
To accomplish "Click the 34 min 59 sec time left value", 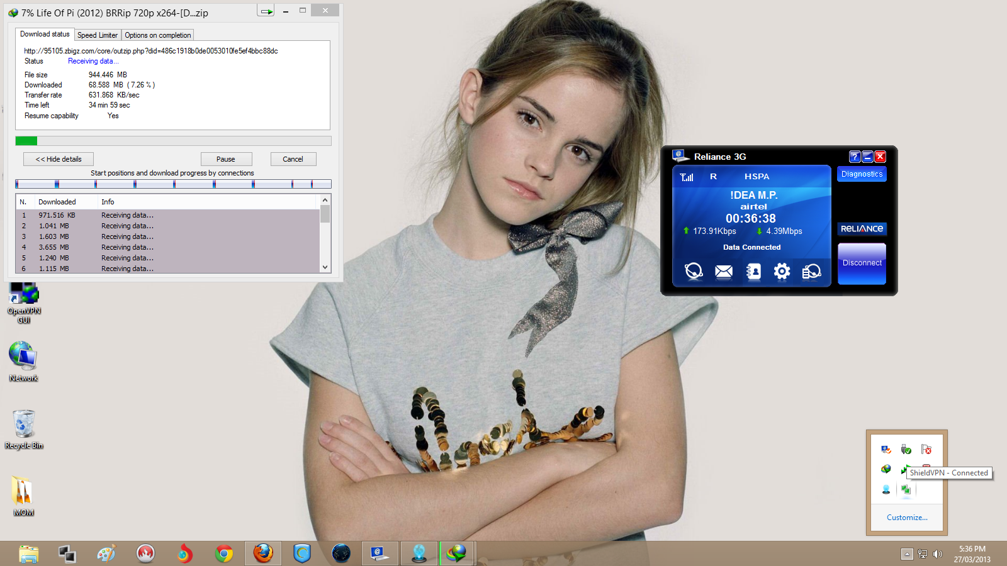I will pyautogui.click(x=110, y=105).
